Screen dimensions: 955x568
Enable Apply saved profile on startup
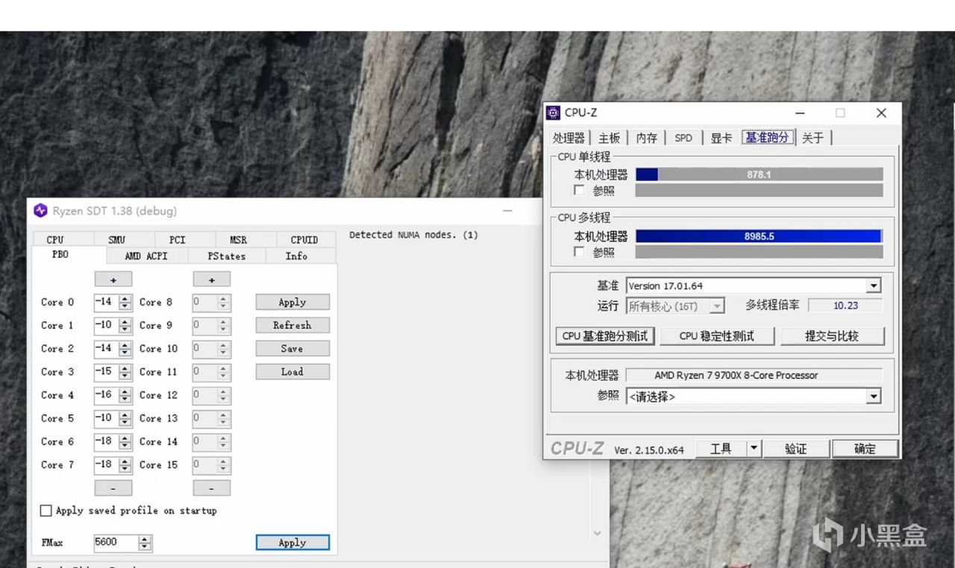tap(46, 511)
